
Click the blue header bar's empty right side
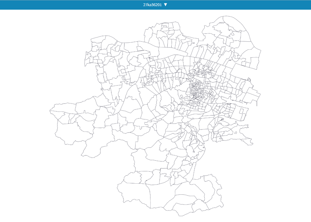pyautogui.click(x=238, y=5)
